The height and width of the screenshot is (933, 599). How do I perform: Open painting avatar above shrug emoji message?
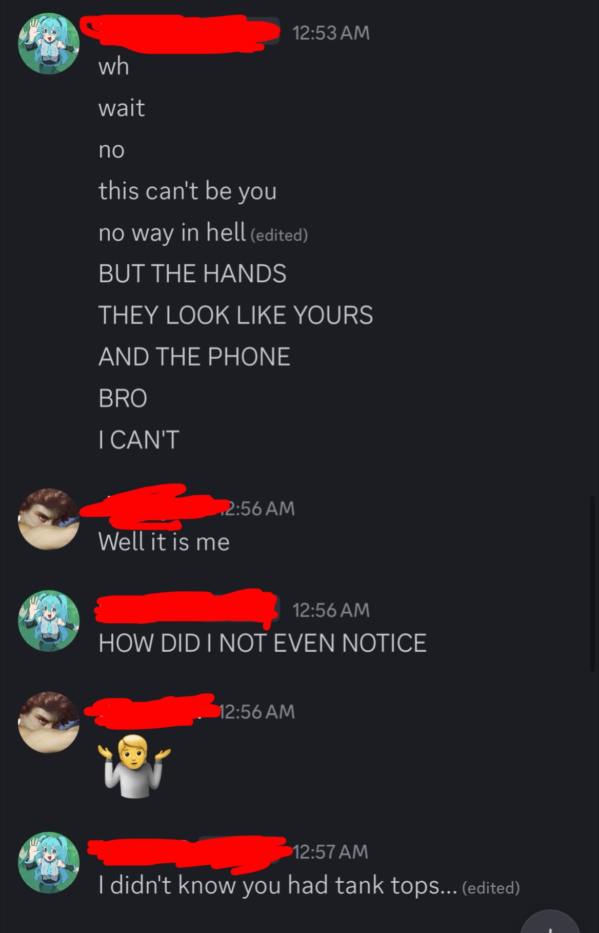coord(49,722)
